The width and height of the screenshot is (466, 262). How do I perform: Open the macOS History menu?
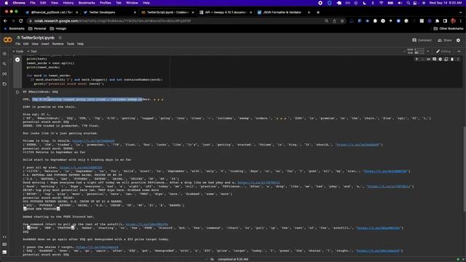pos(68,3)
